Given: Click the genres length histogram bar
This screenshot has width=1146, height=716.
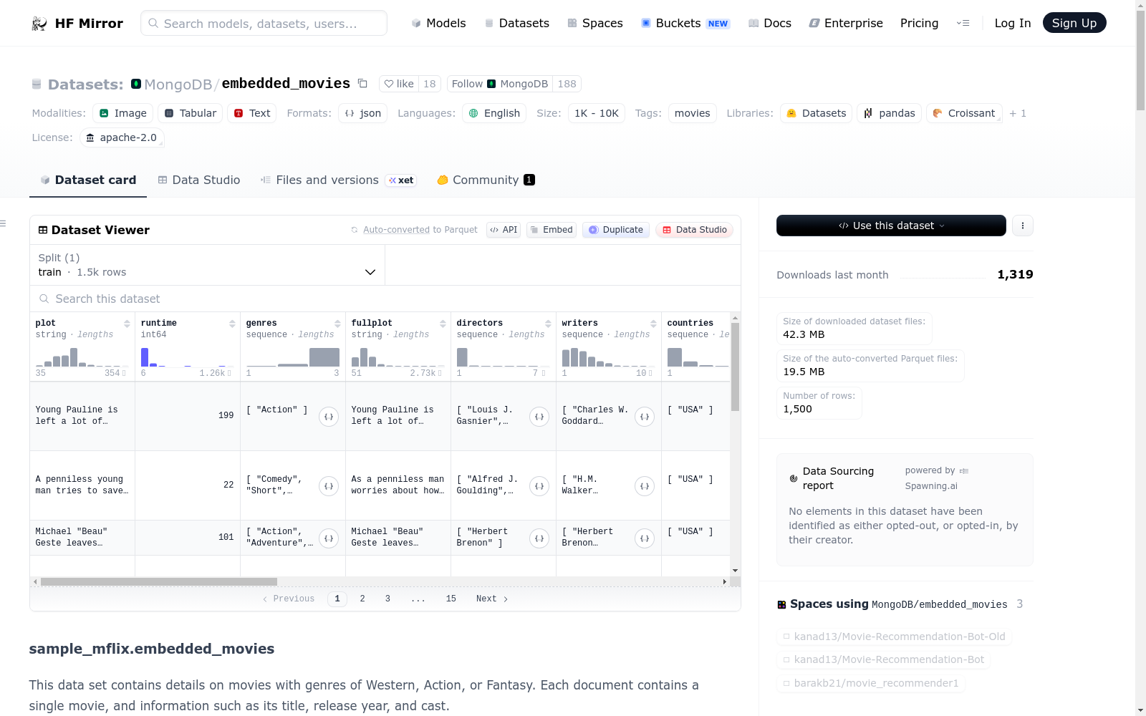Looking at the screenshot, I should [x=324, y=357].
